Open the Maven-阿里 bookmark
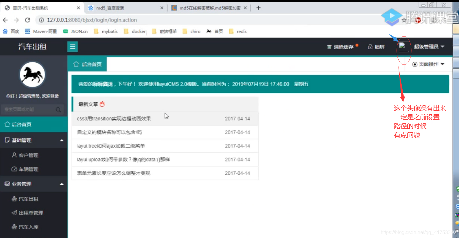Viewport: 459px width, 238px height. pyautogui.click(x=41, y=31)
